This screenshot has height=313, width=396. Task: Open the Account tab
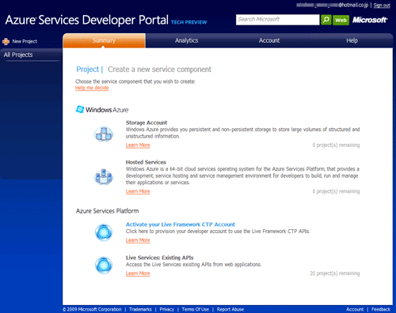click(x=269, y=40)
